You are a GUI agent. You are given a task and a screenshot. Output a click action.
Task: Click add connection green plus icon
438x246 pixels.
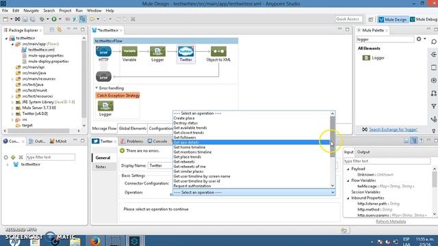click(13, 157)
